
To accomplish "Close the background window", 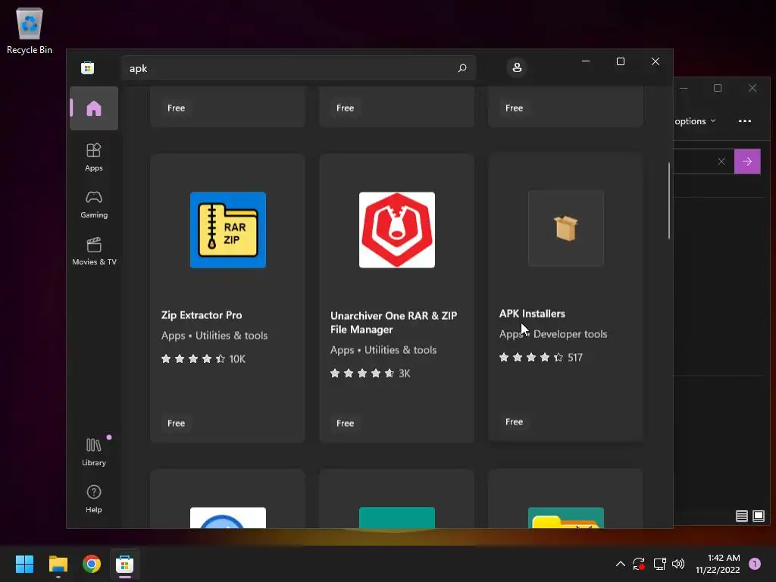I will click(x=753, y=88).
